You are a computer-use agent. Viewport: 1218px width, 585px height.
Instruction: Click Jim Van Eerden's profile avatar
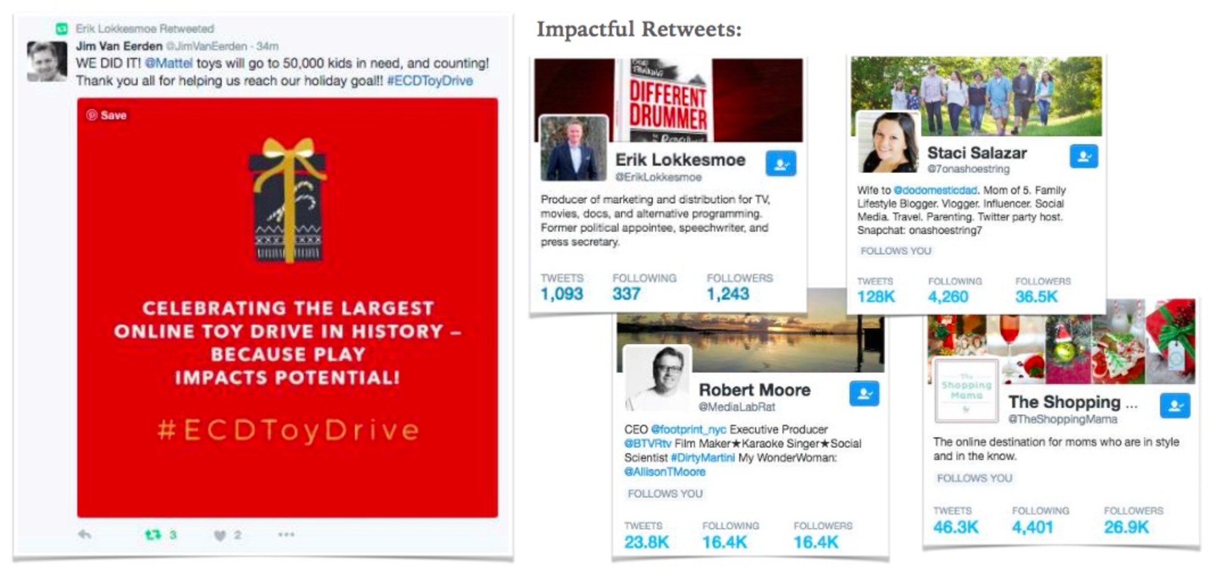(47, 61)
